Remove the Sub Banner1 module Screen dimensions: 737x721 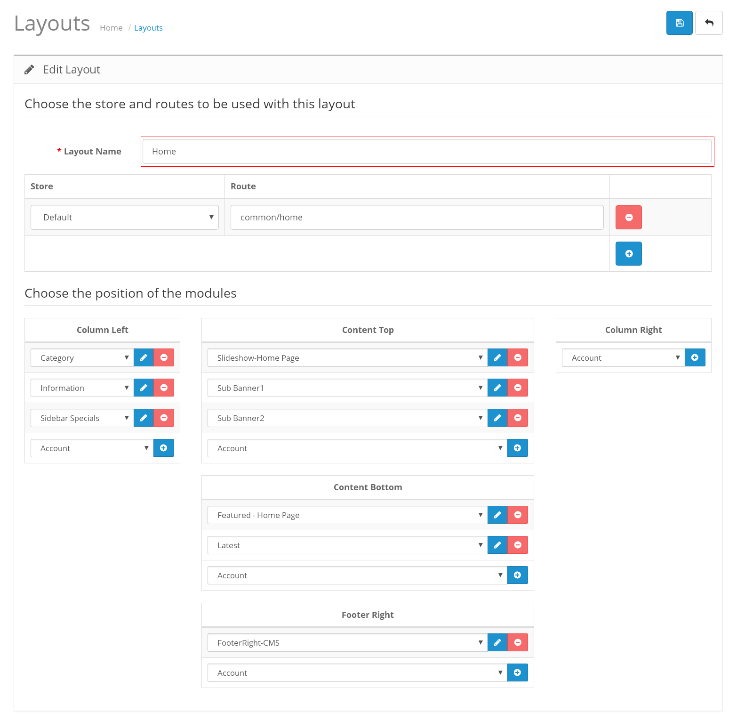[518, 388]
